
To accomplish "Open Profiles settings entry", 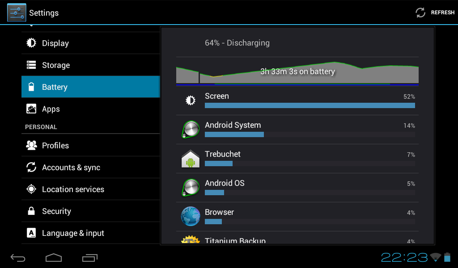I will pos(90,145).
